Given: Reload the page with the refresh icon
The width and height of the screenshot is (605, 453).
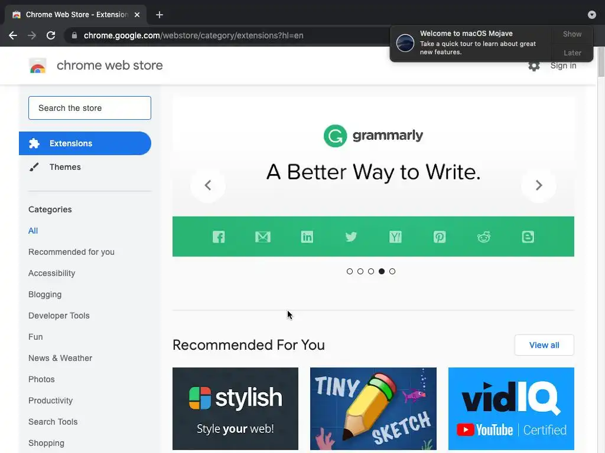Looking at the screenshot, I should [51, 35].
